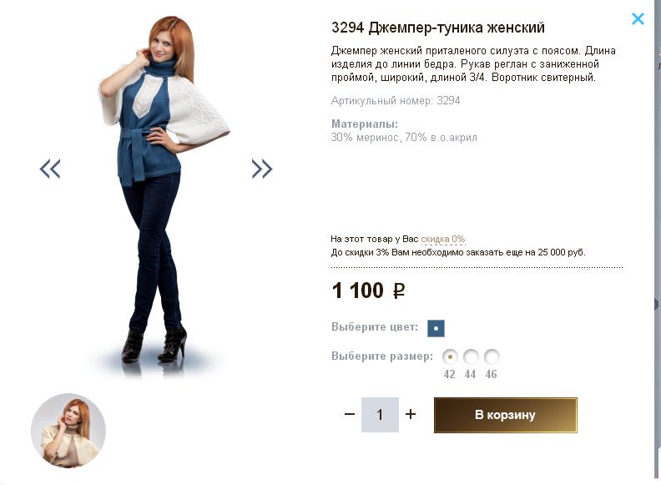Screen dimensions: 661x485
Task: Click the Артикульный номер 3294 line
Action: point(396,101)
